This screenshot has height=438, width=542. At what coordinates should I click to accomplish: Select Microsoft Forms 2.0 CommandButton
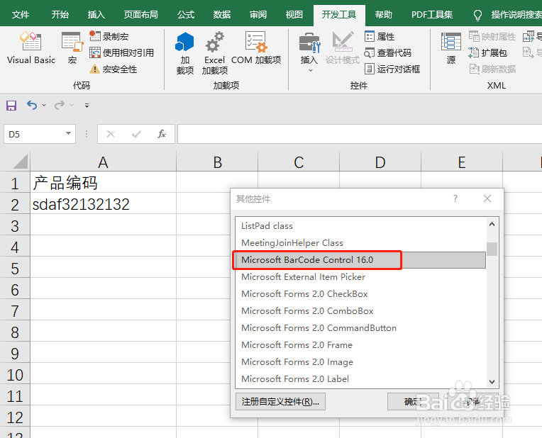360,328
